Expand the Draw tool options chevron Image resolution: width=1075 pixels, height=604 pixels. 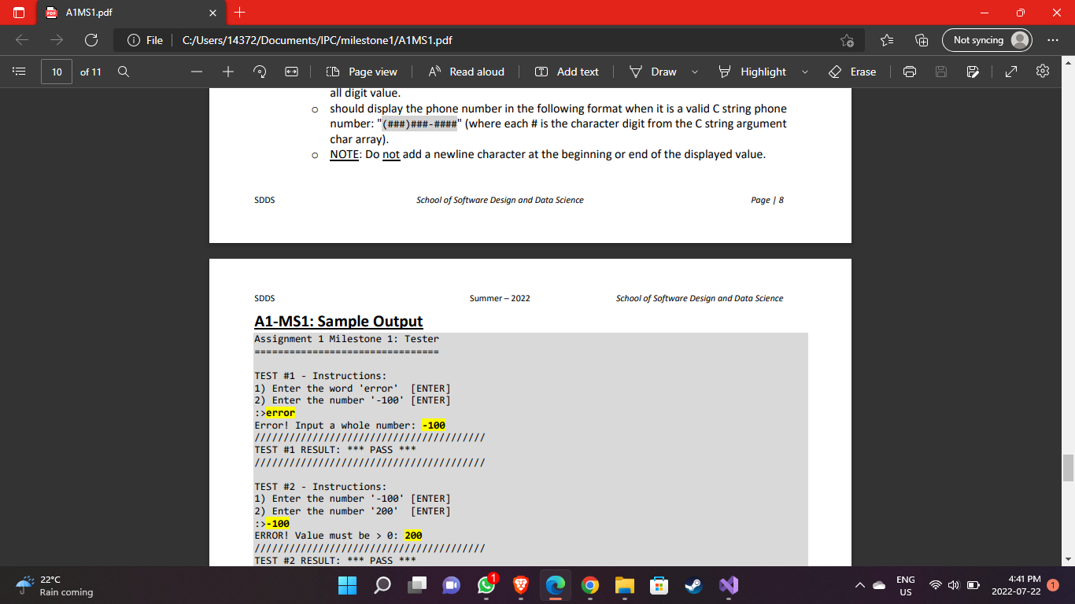point(695,72)
